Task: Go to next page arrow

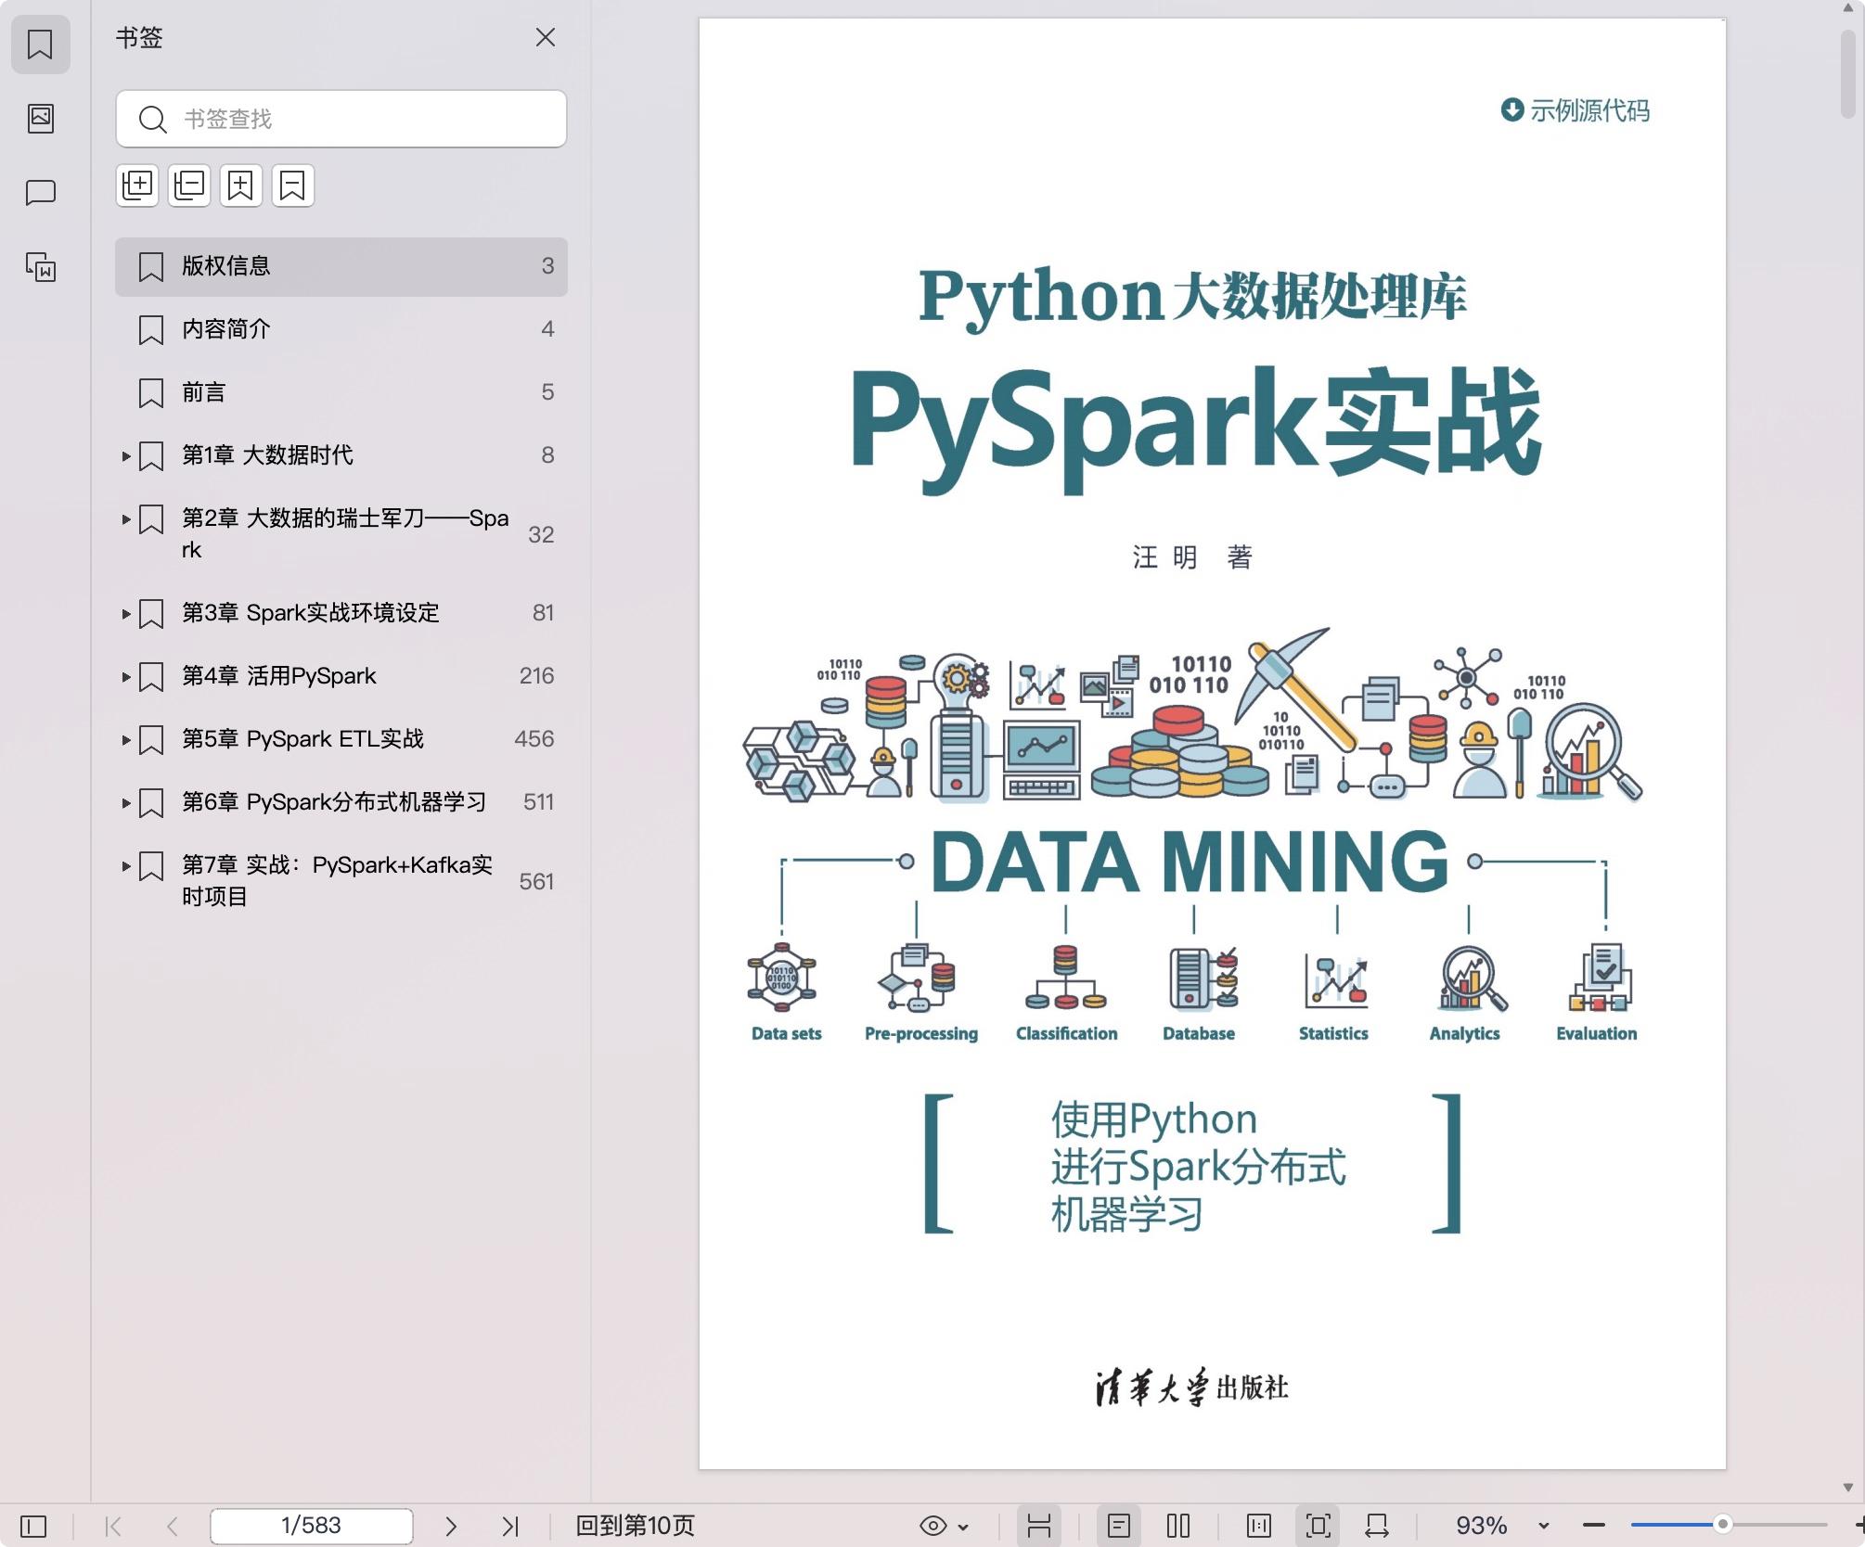Action: tap(451, 1526)
